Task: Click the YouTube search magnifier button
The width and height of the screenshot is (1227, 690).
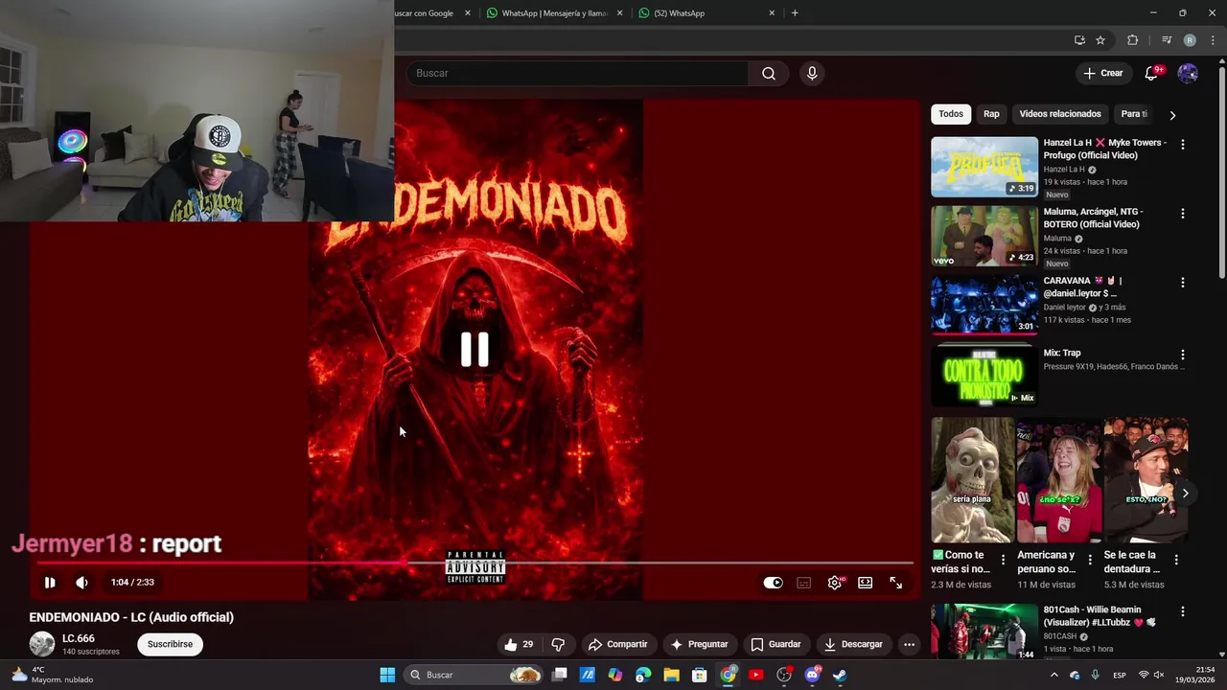Action: pos(769,74)
